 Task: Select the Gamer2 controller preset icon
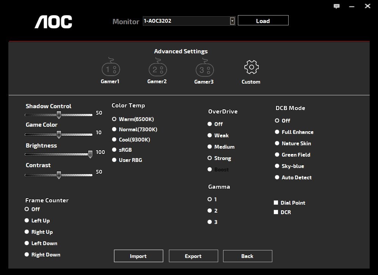pos(158,69)
